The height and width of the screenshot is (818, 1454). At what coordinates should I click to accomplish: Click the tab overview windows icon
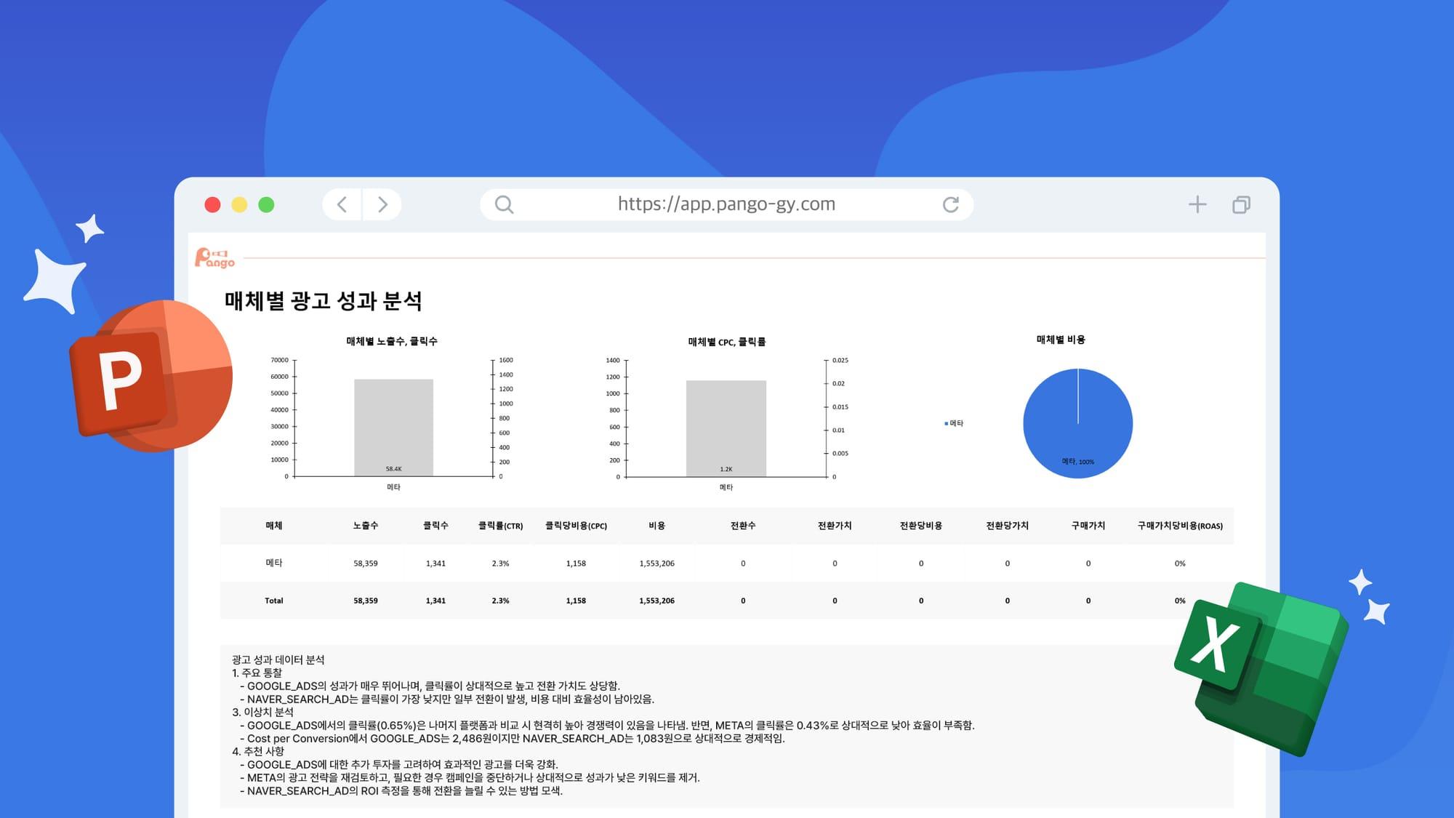tap(1242, 205)
